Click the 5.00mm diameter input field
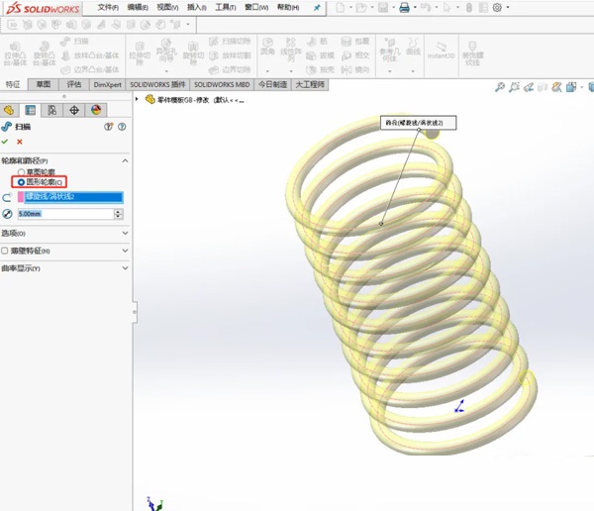Screen dimensions: 594x511 point(55,214)
